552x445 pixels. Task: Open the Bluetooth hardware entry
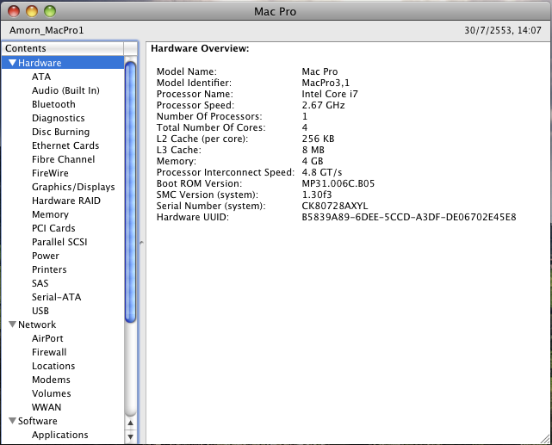point(53,104)
